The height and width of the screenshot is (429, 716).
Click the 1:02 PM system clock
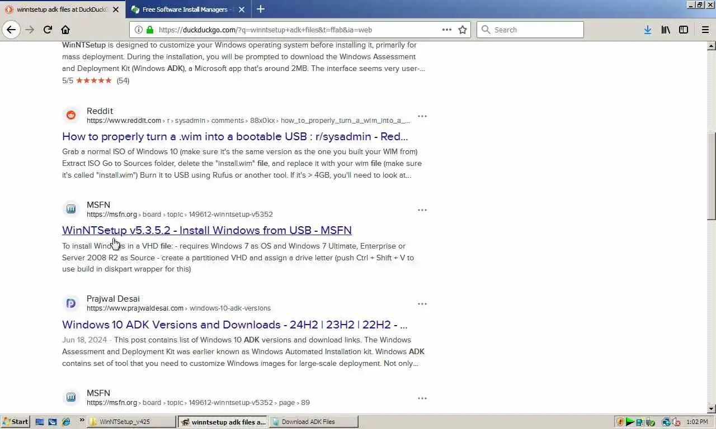[696, 422]
